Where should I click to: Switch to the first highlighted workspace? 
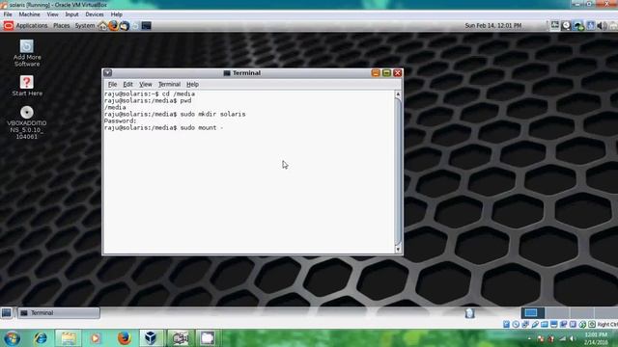tap(532, 312)
